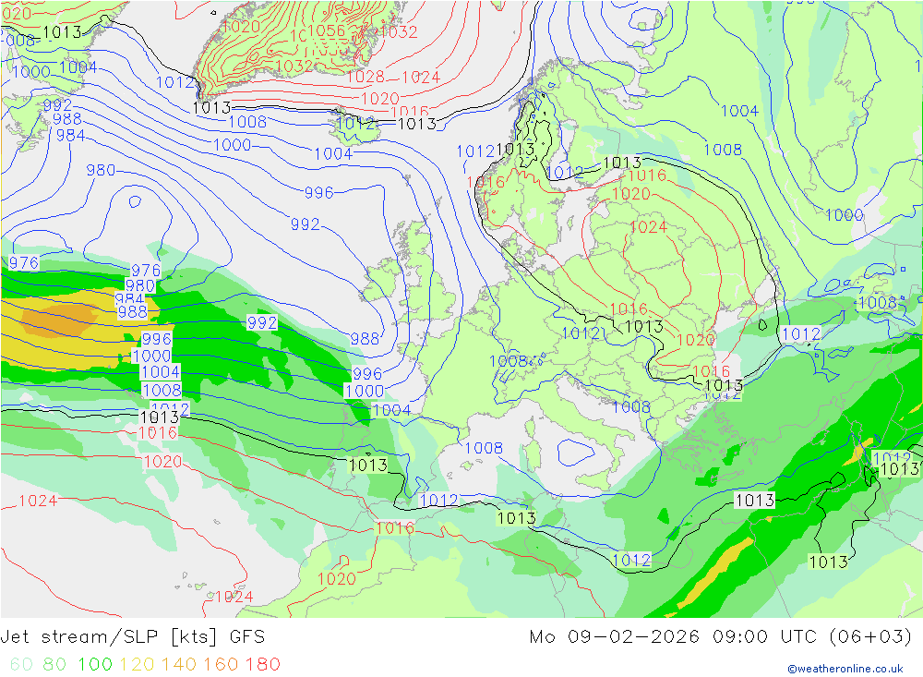Click the 1013 label over Egypt
This screenshot has height=677, width=923.
pyautogui.click(x=829, y=562)
